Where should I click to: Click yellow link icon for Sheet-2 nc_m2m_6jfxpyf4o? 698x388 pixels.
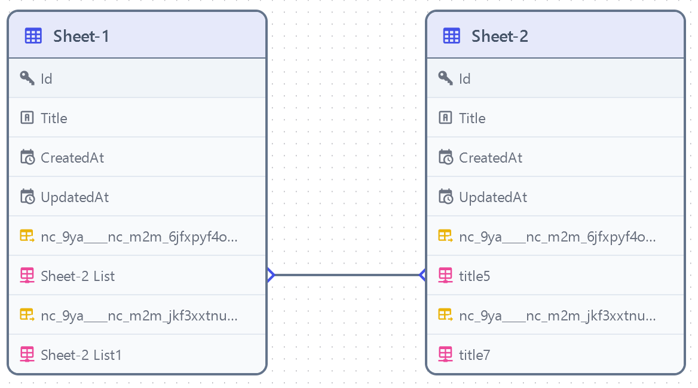tap(446, 236)
